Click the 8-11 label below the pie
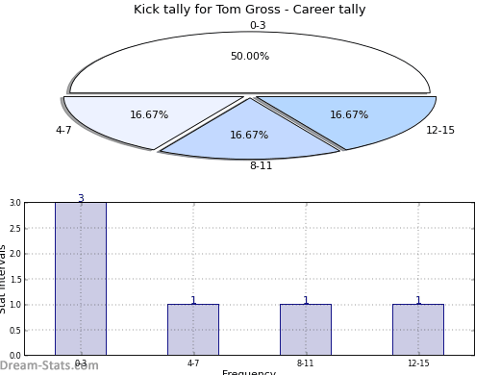This screenshot has height=375, width=500. tap(262, 165)
